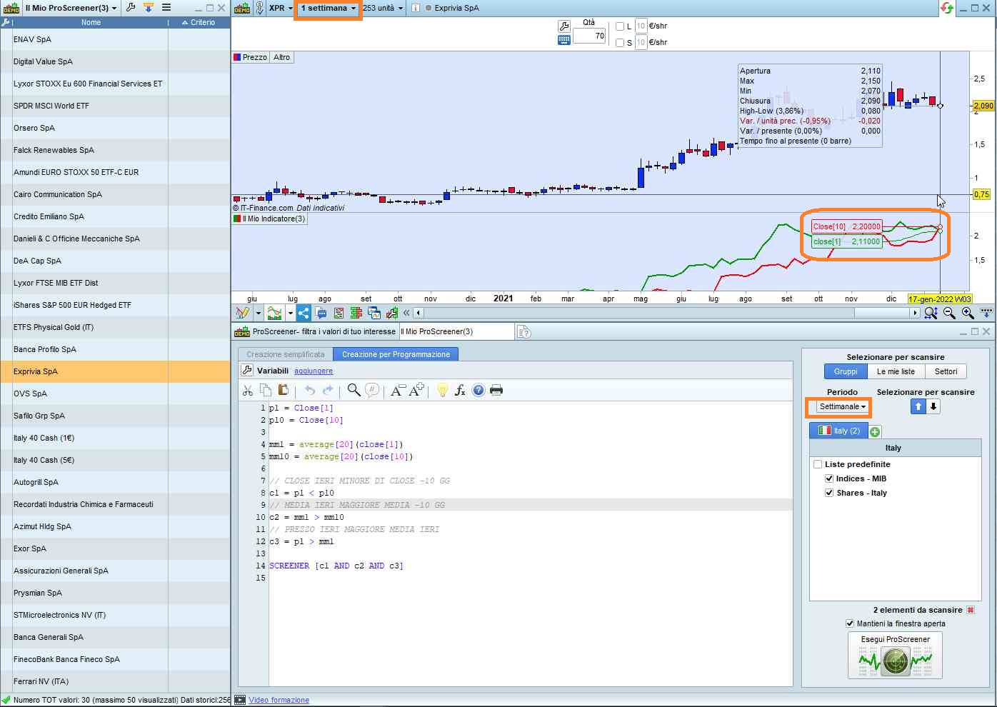Open the screener list wrench settings
The width and height of the screenshot is (997, 707).
(131, 8)
